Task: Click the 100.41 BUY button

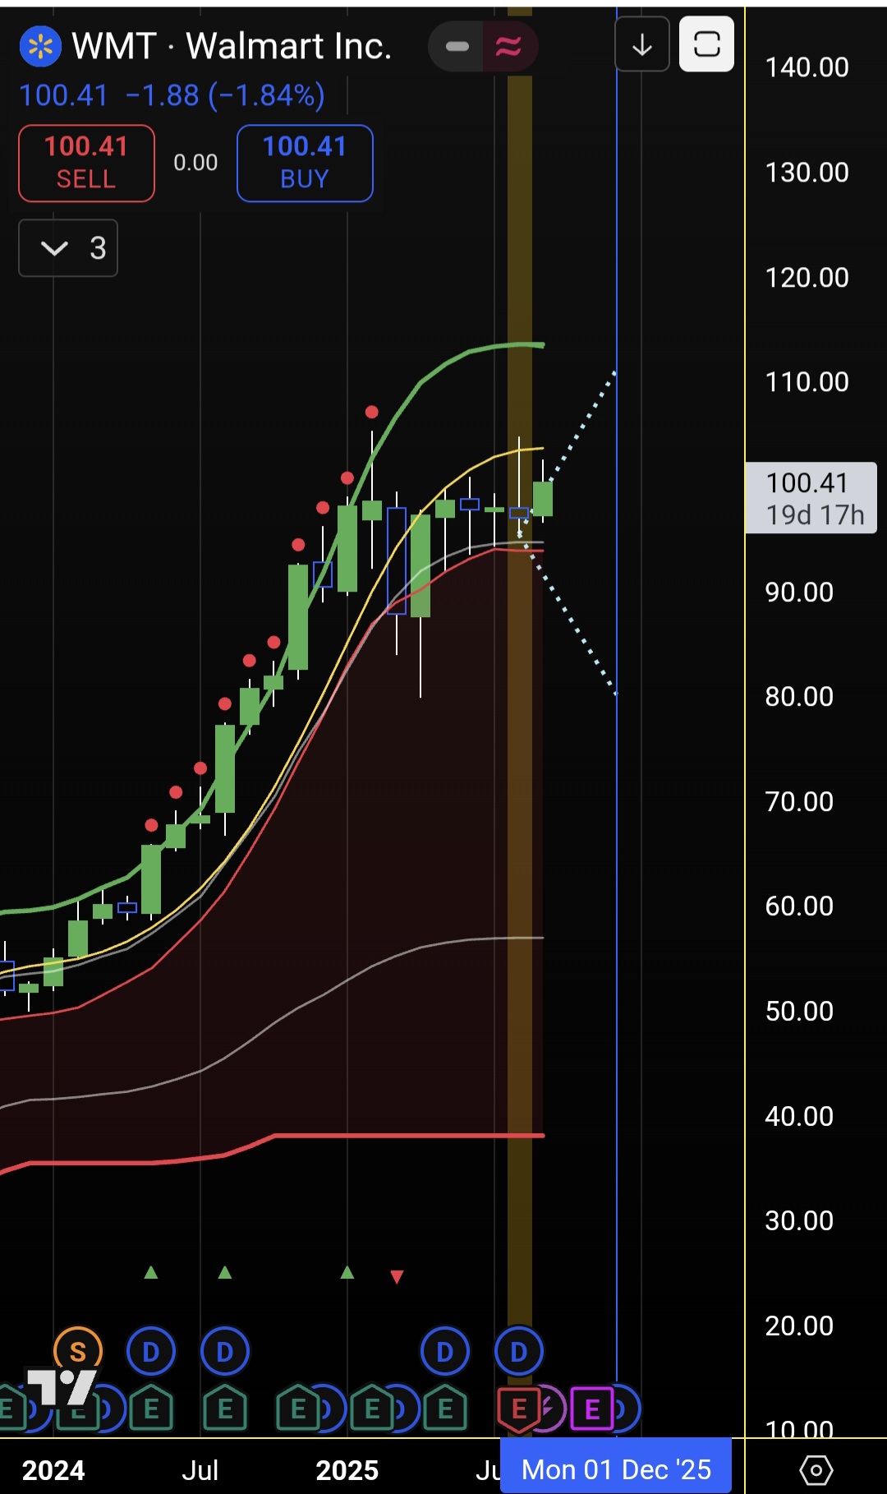Action: pyautogui.click(x=305, y=163)
